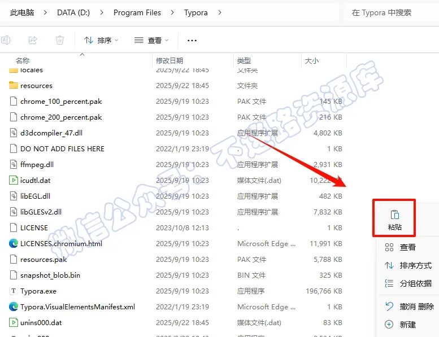Click the snapshot_blob.bin file name
The height and width of the screenshot is (337, 439).
(50, 275)
